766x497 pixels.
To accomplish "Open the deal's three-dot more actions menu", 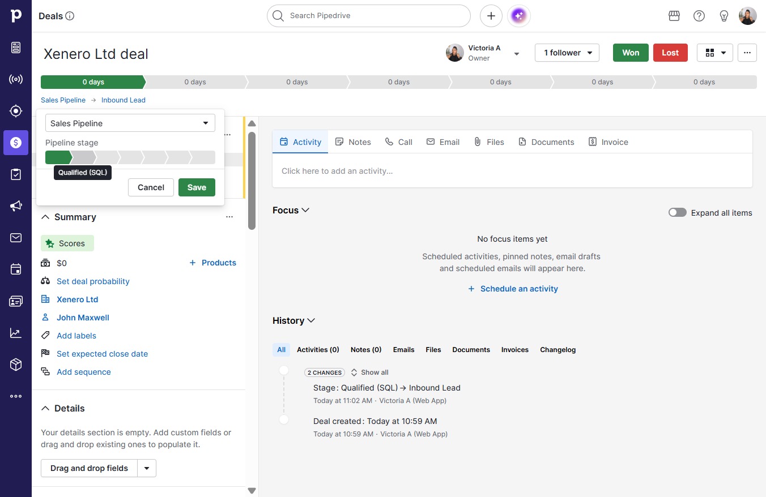I will [747, 53].
